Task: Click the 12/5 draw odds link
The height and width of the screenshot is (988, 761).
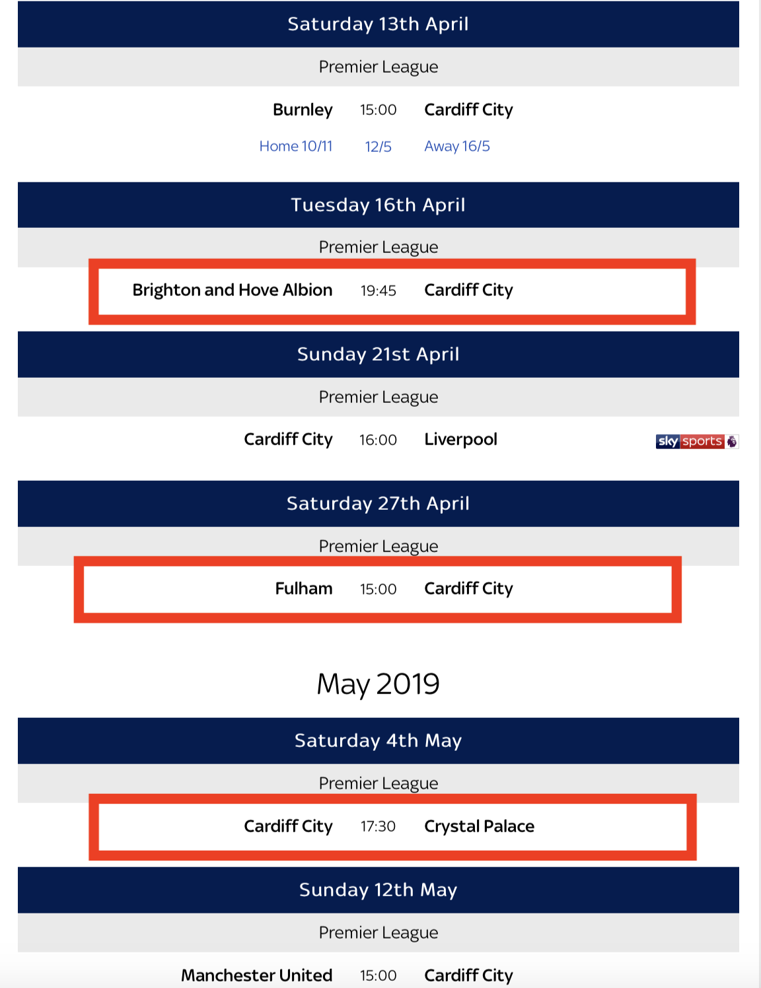Action: point(379,147)
